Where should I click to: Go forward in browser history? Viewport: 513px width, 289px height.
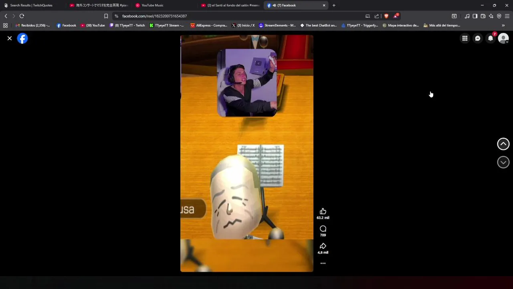pos(13,16)
